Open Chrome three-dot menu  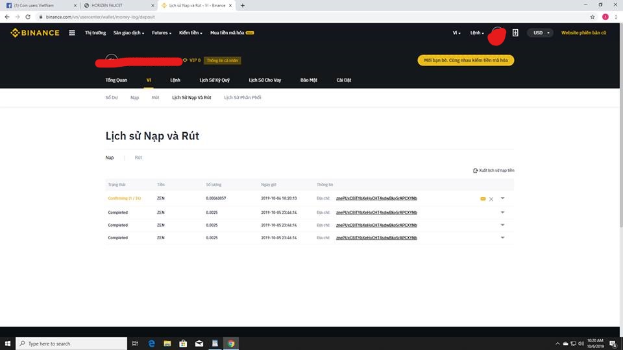coord(616,17)
